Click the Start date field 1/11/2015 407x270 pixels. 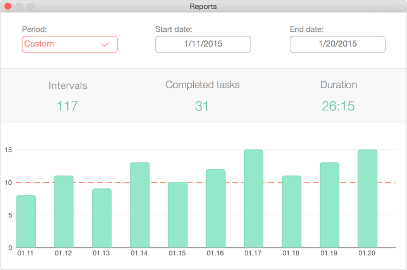[203, 44]
